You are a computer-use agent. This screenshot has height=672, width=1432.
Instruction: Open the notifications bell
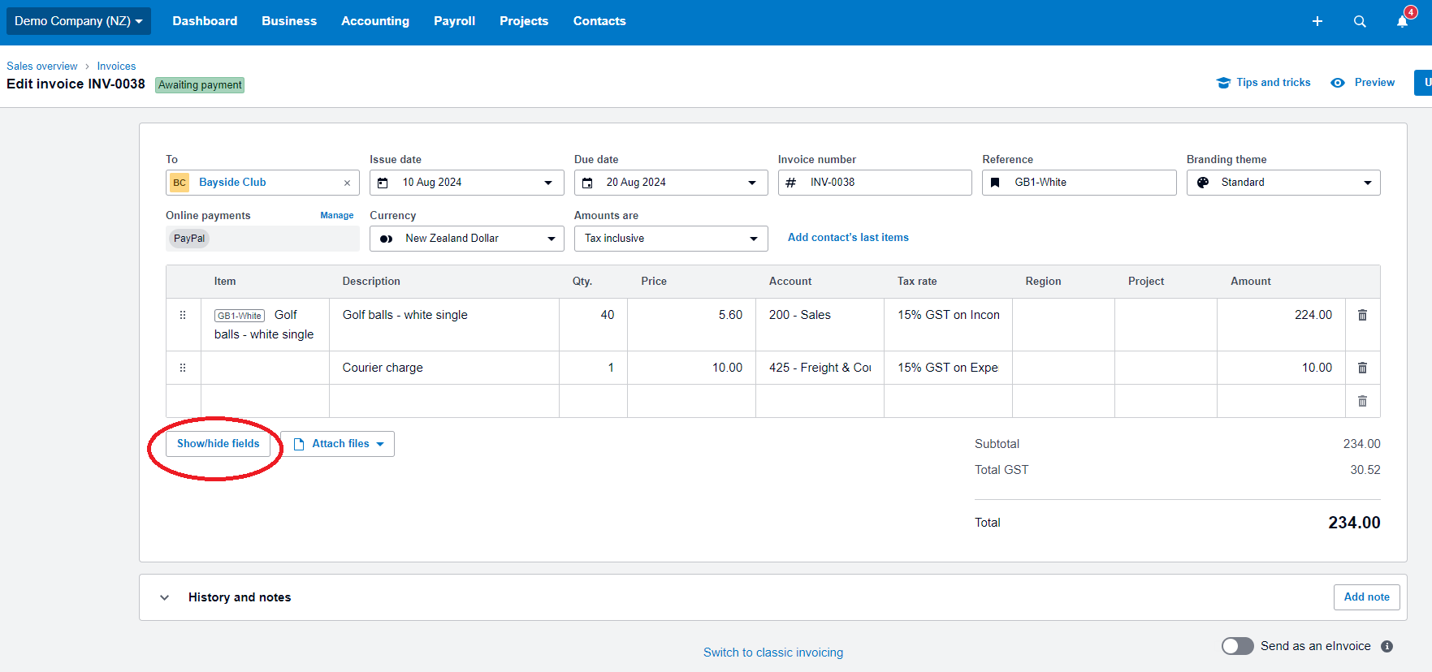tap(1402, 21)
